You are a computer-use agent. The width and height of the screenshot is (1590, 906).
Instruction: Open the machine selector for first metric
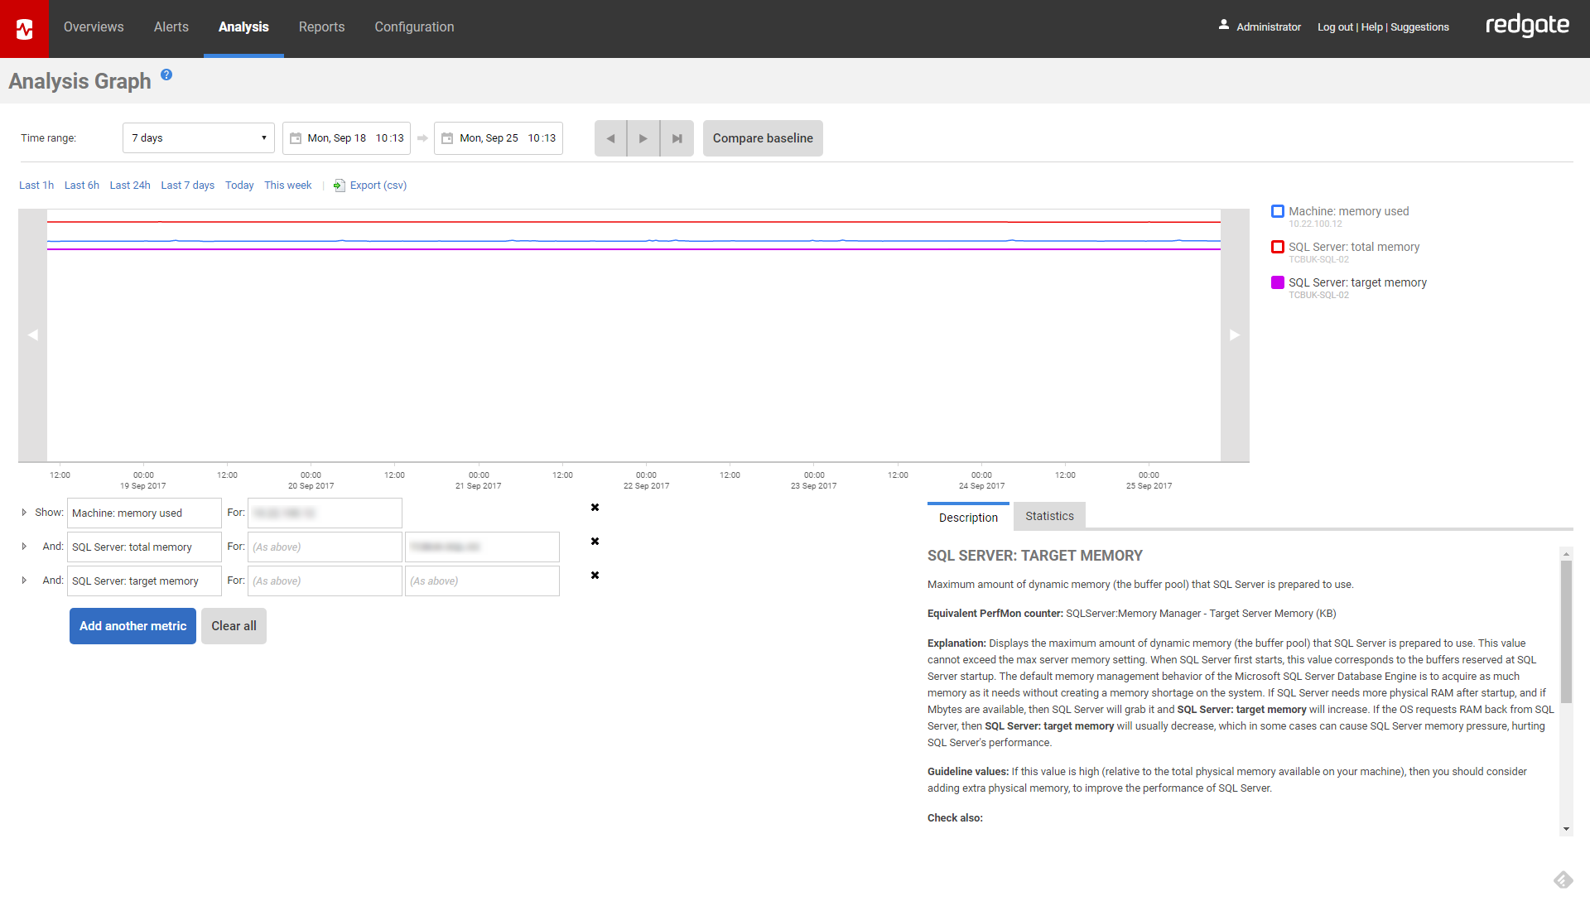[x=325, y=513]
